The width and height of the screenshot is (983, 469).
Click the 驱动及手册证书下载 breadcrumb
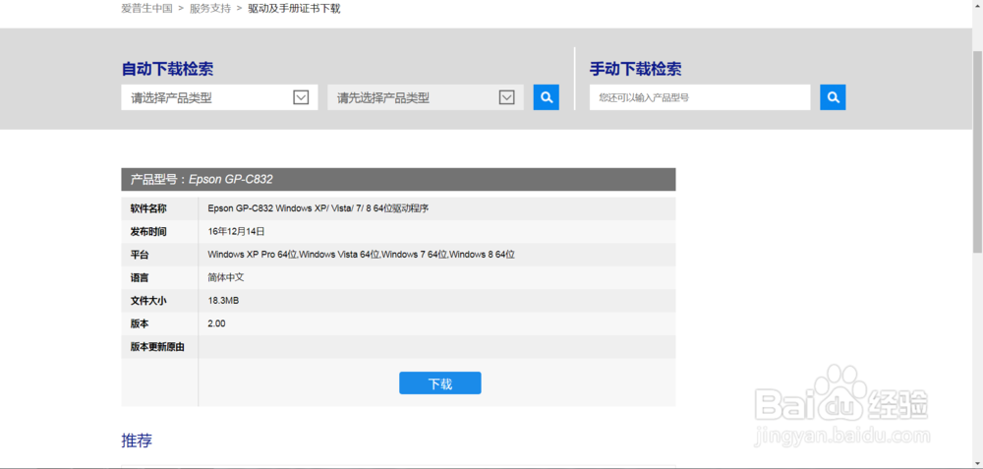point(294,9)
